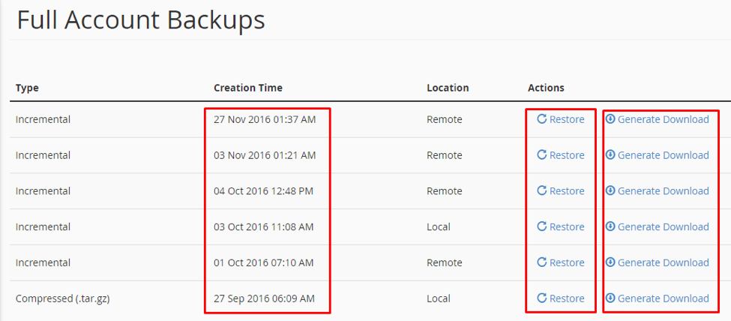
Task: Click restore icon for 03 Nov 2016 backup
Action: pyautogui.click(x=541, y=155)
